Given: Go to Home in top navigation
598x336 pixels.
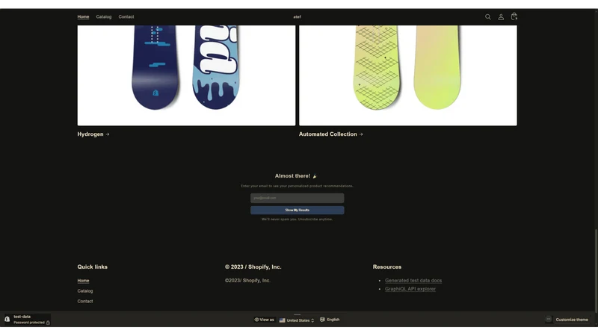Looking at the screenshot, I should pyautogui.click(x=83, y=16).
